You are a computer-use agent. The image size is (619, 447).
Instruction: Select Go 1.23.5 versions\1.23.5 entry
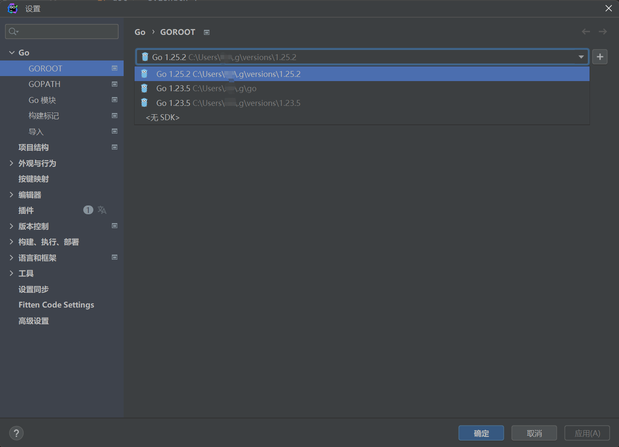tap(228, 103)
